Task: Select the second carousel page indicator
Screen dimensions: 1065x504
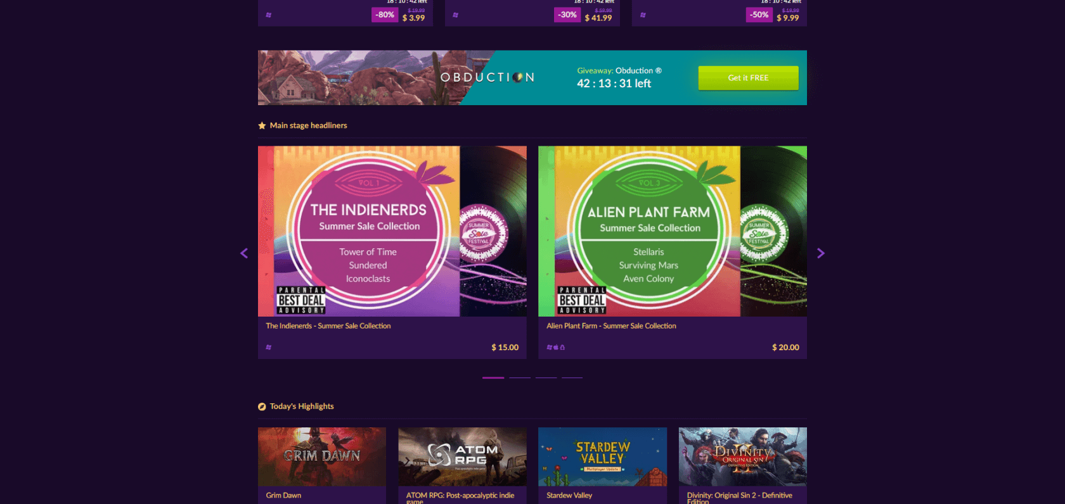Action: [x=520, y=378]
